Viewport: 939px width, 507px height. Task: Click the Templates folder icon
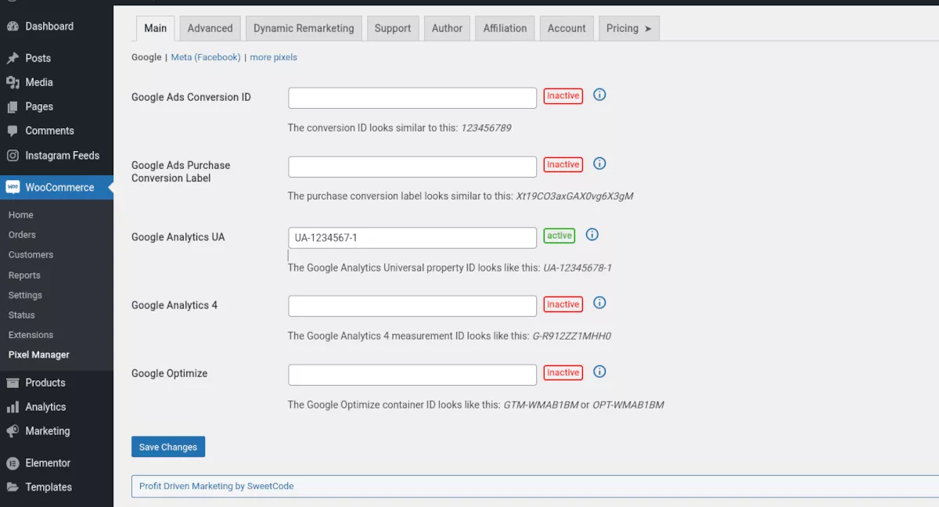coord(13,487)
